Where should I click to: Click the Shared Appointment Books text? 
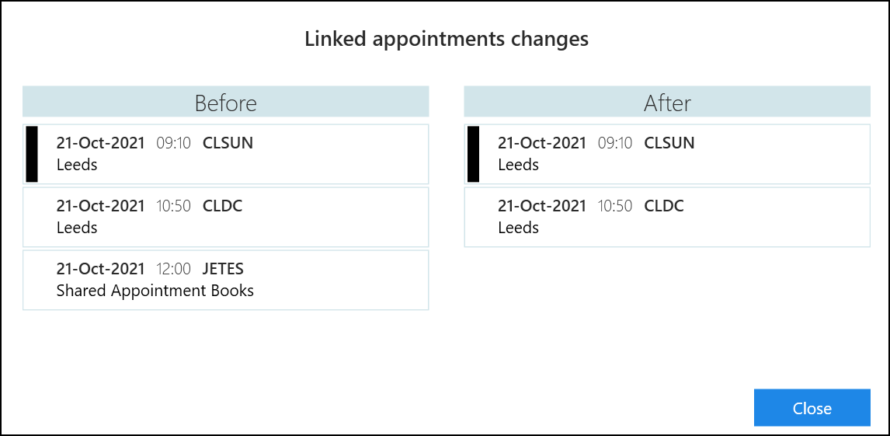pos(155,291)
